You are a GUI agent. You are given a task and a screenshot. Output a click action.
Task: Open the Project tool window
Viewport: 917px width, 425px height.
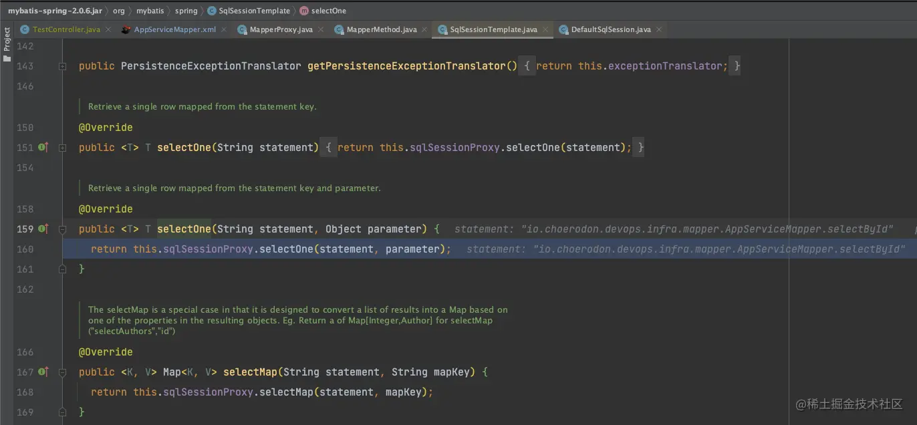(x=7, y=45)
